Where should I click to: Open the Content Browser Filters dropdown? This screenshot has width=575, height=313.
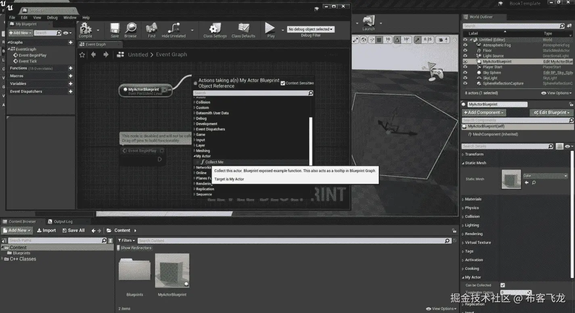(x=127, y=240)
